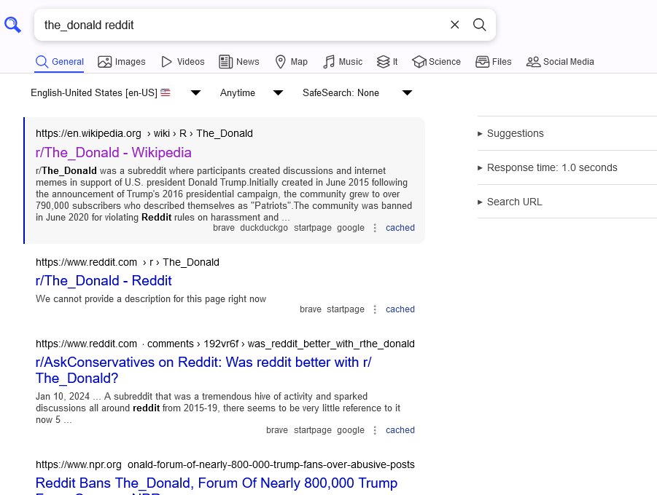Switch to the Social Media tab
The width and height of the screenshot is (657, 495).
point(560,62)
